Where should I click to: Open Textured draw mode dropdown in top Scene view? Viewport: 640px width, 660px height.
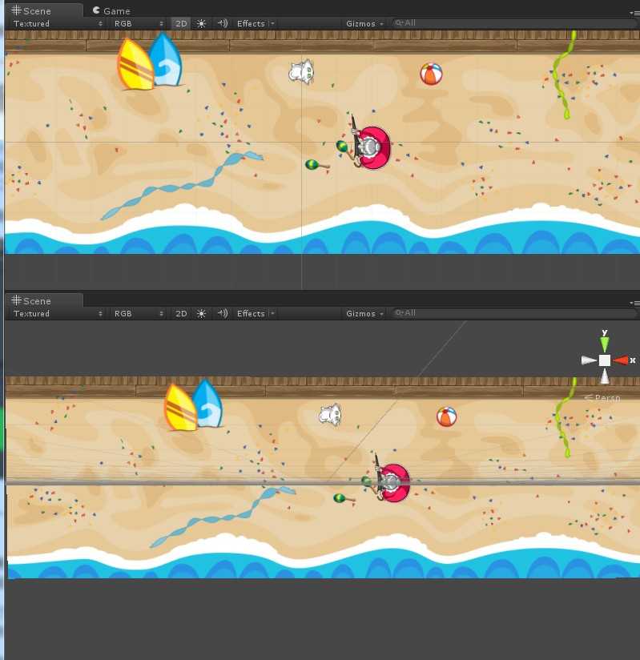pos(57,23)
